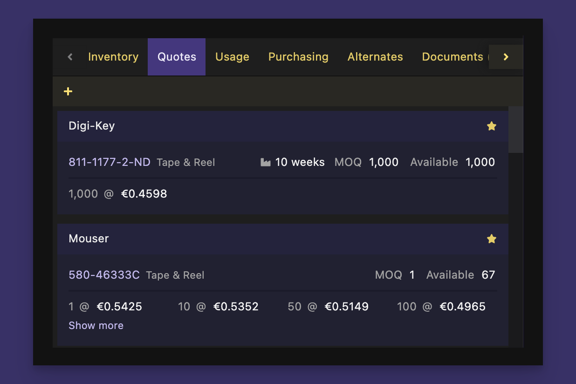This screenshot has height=384, width=576.
Task: Open part link 580-46333C
Action: pyautogui.click(x=104, y=275)
